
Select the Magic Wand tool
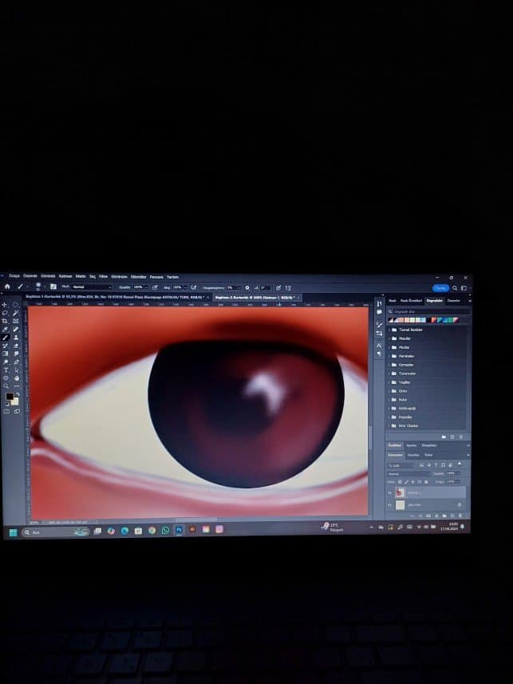click(16, 313)
